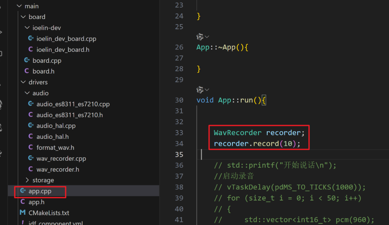Click AI code lens icon above App::run()

click(x=200, y=89)
